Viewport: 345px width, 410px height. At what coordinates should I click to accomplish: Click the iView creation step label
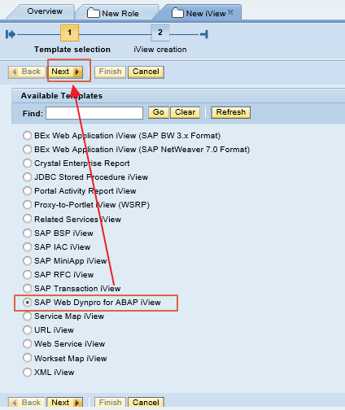pyautogui.click(x=160, y=50)
